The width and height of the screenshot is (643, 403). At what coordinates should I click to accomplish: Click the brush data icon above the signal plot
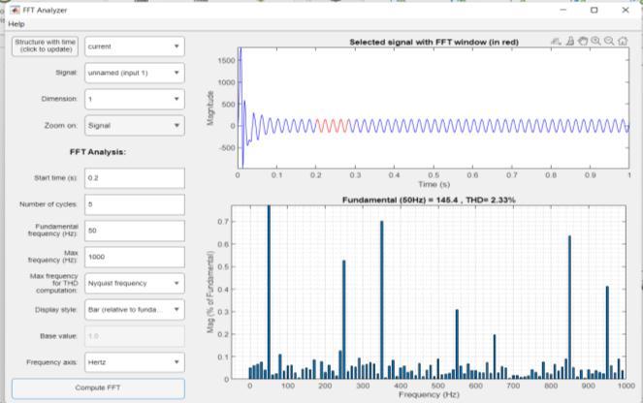[x=557, y=41]
